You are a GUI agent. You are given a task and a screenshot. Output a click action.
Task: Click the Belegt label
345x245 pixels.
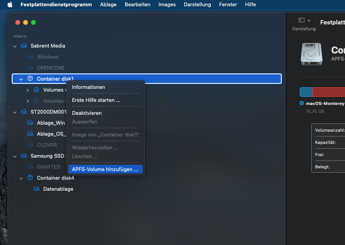tap(322, 167)
